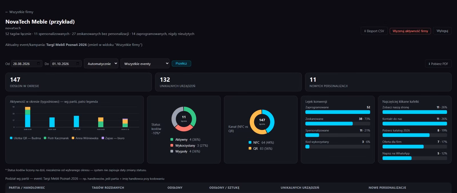Click the 11 Nowych personalizacji card
The height and width of the screenshot is (193, 457).
378,82
